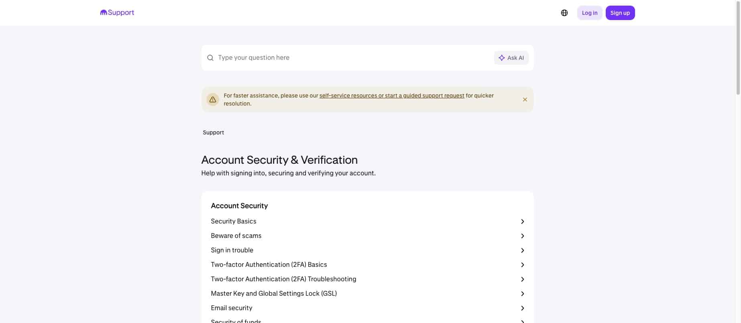The height and width of the screenshot is (323, 741).
Task: Go to the Support breadcrumb
Action: pyautogui.click(x=213, y=132)
